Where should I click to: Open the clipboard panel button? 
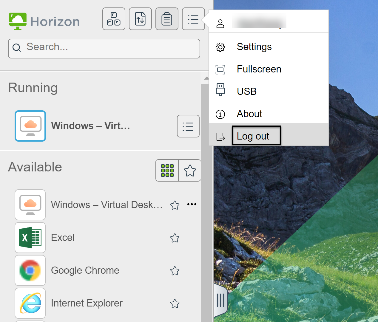[x=167, y=19]
